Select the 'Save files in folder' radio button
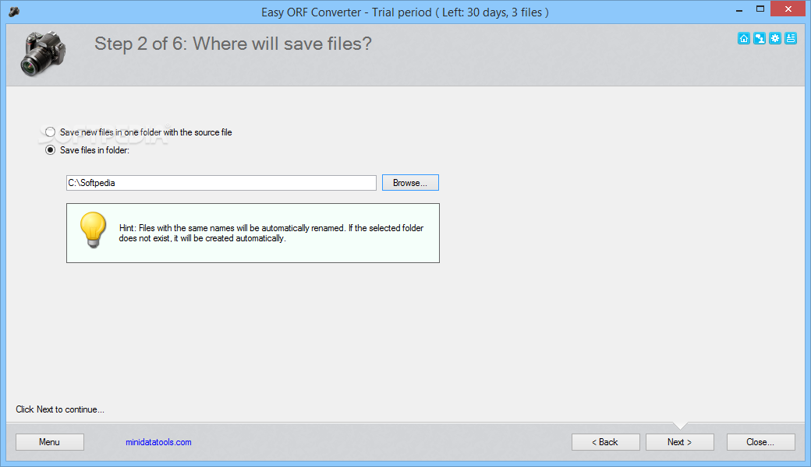 pyautogui.click(x=51, y=150)
